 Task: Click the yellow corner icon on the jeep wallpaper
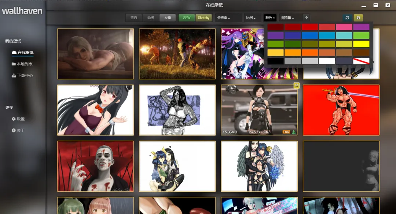tap(297, 86)
